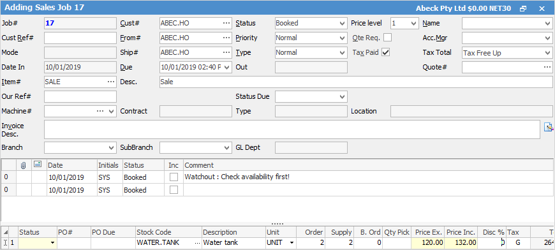555x250 pixels.
Task: Open the job Type dropdown showing Normal
Action: point(343,53)
